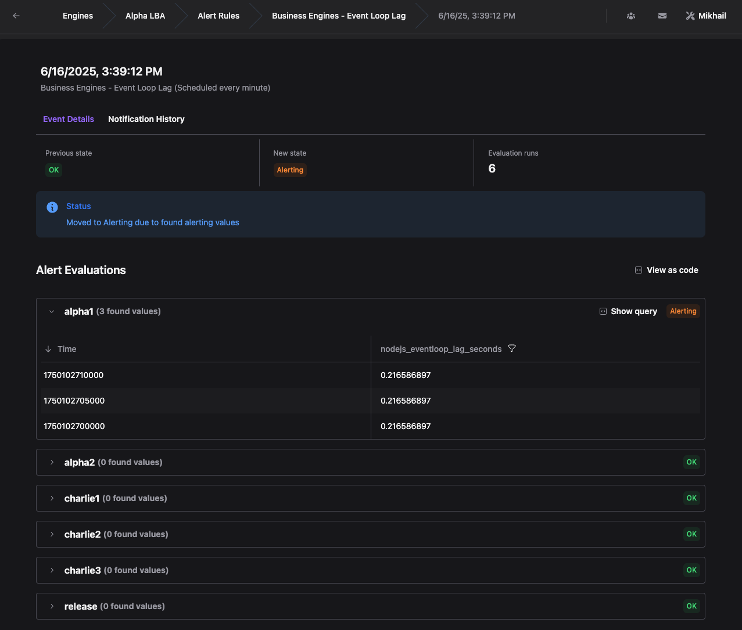Viewport: 742px width, 630px height.
Task: Expand the charlie1 evaluation section
Action: [x=52, y=498]
